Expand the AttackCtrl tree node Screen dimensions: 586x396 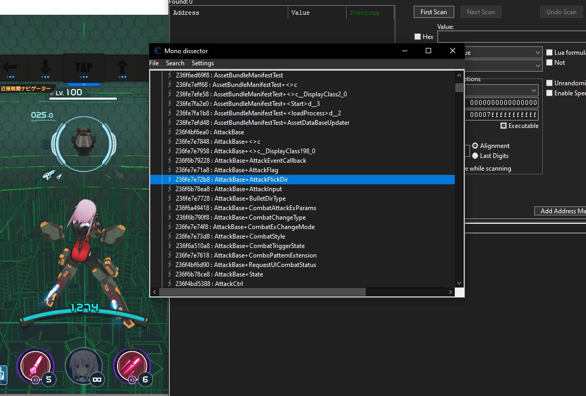tap(169, 284)
